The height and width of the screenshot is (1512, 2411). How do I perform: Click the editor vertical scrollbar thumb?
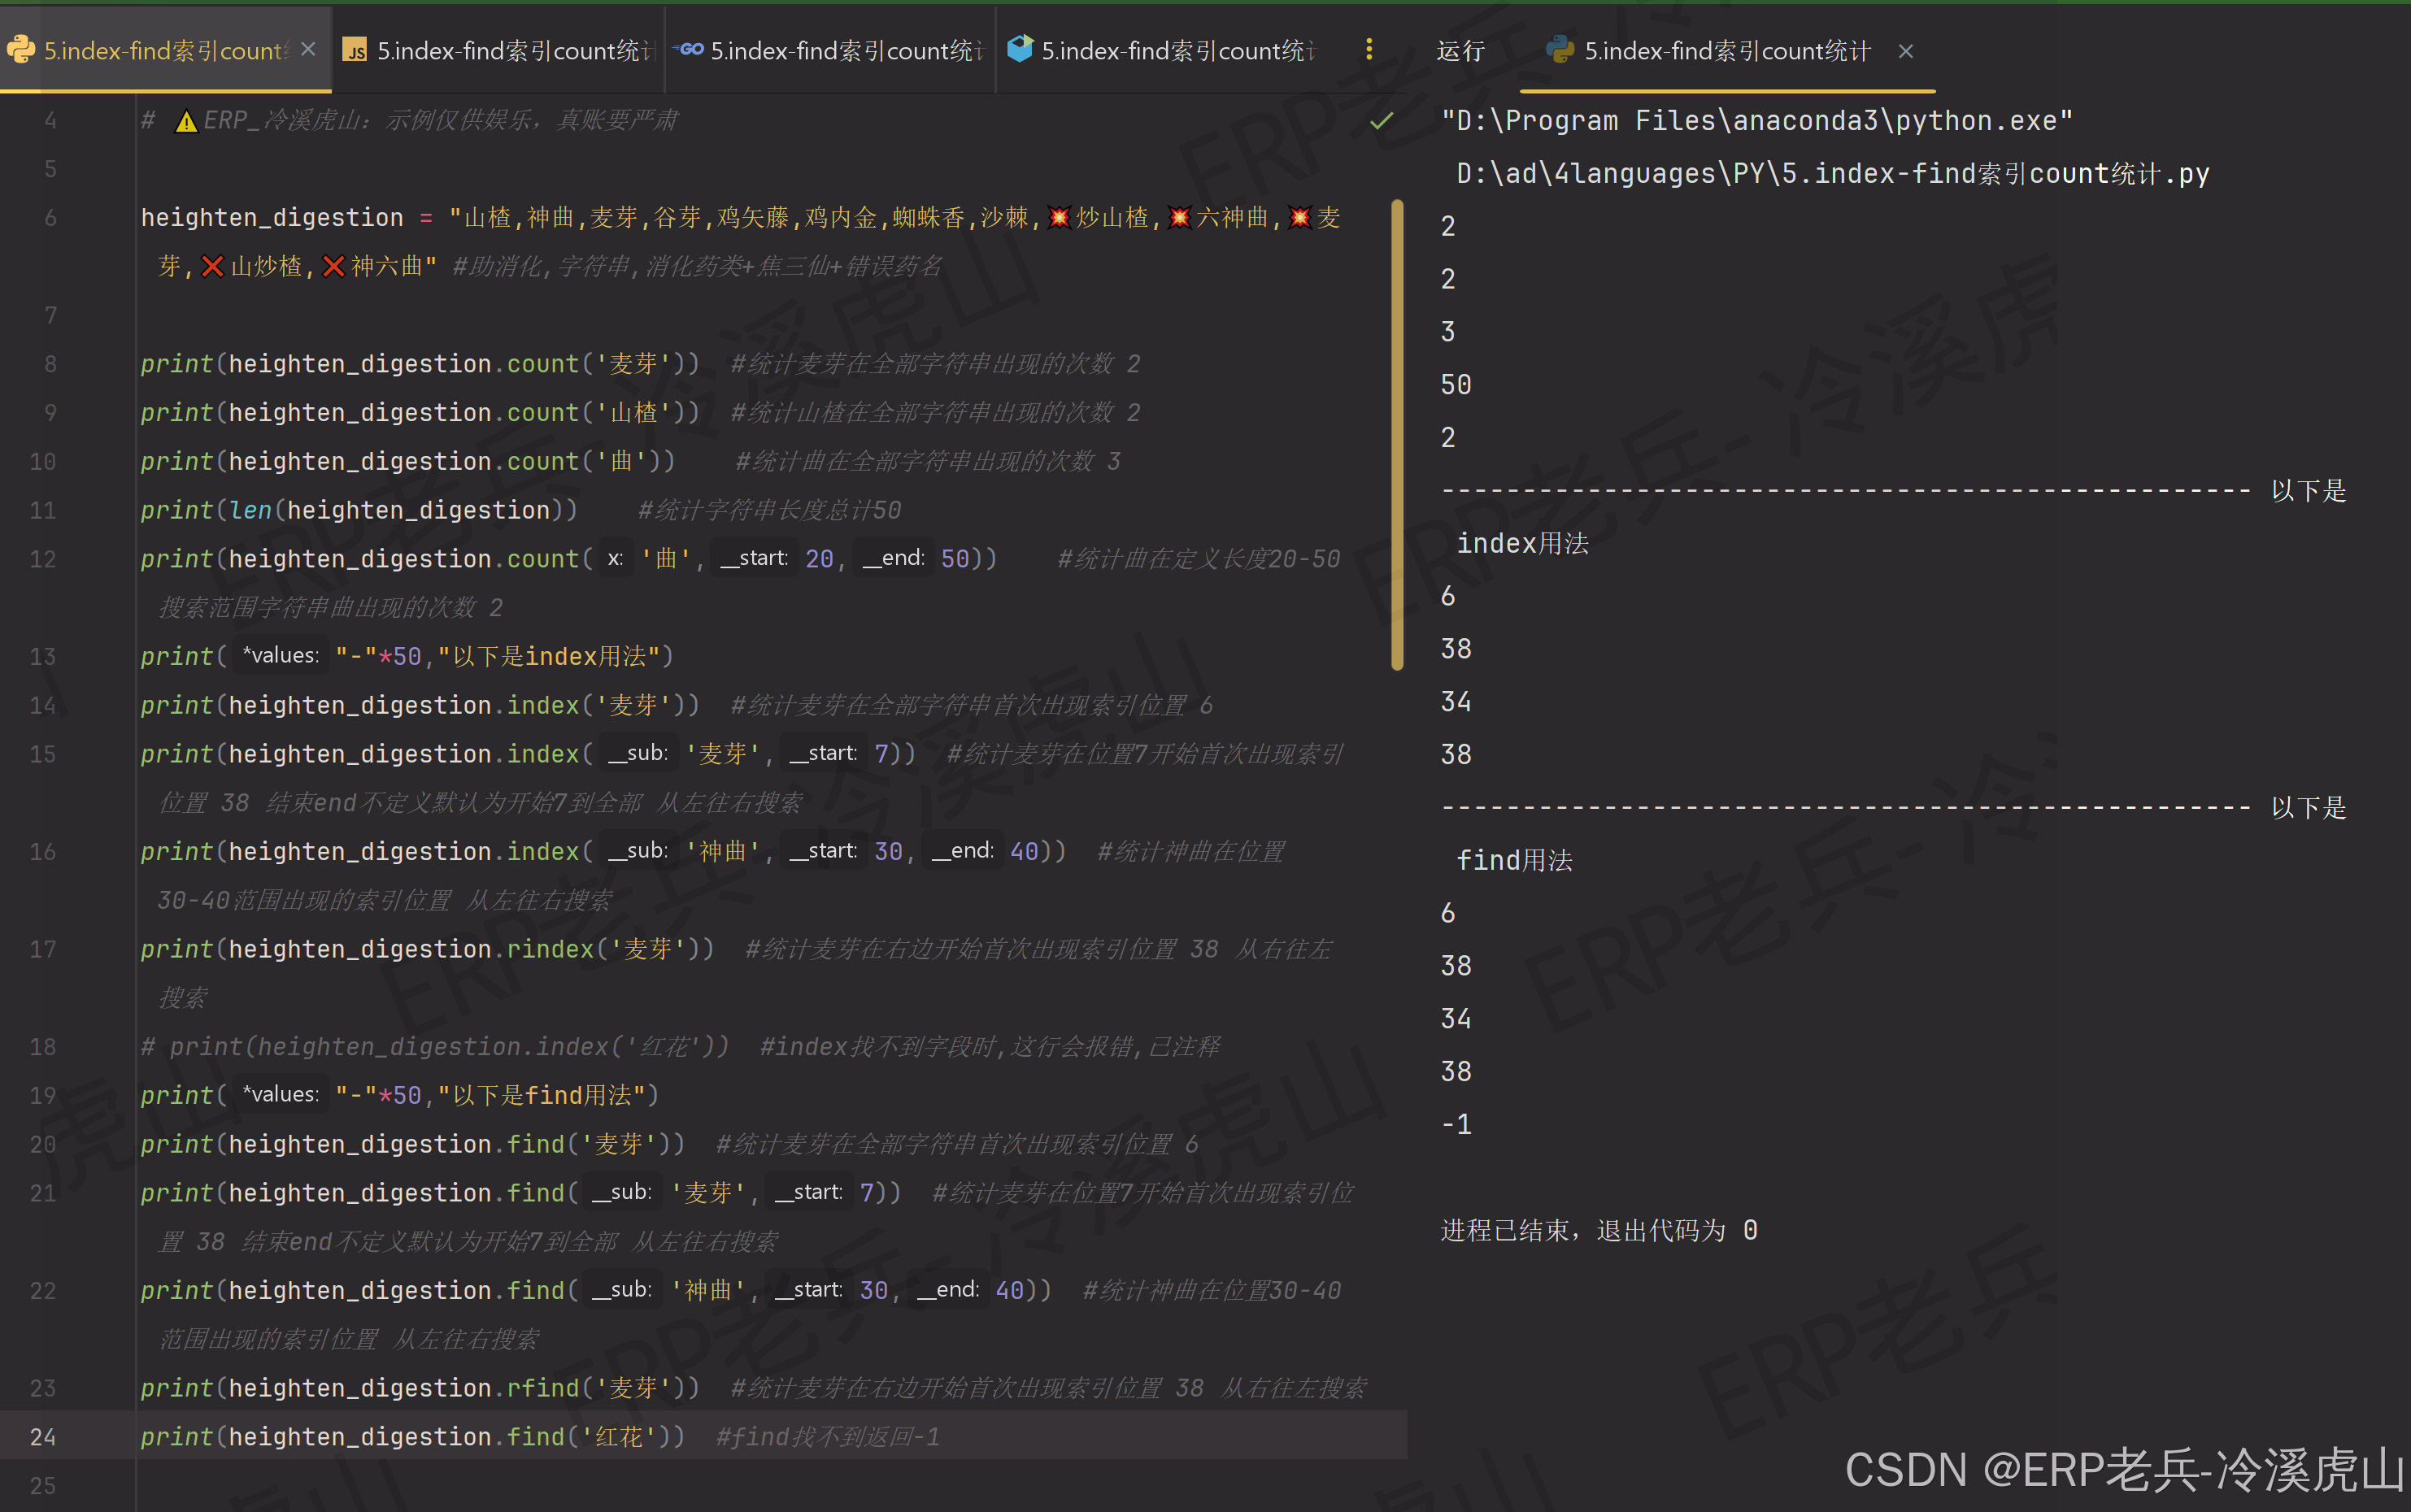tap(1397, 435)
